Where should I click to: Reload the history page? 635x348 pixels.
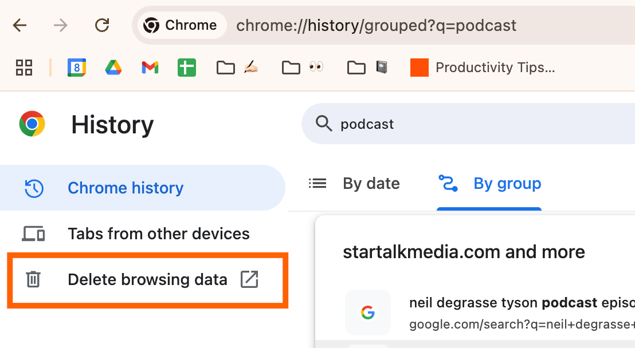click(102, 26)
